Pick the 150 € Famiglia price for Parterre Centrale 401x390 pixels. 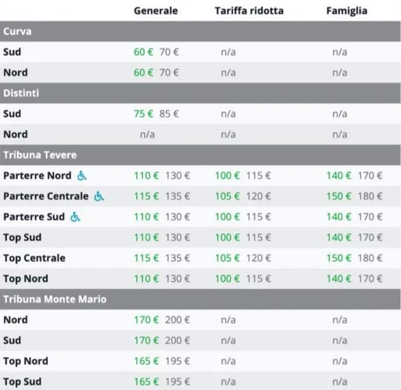click(x=339, y=196)
